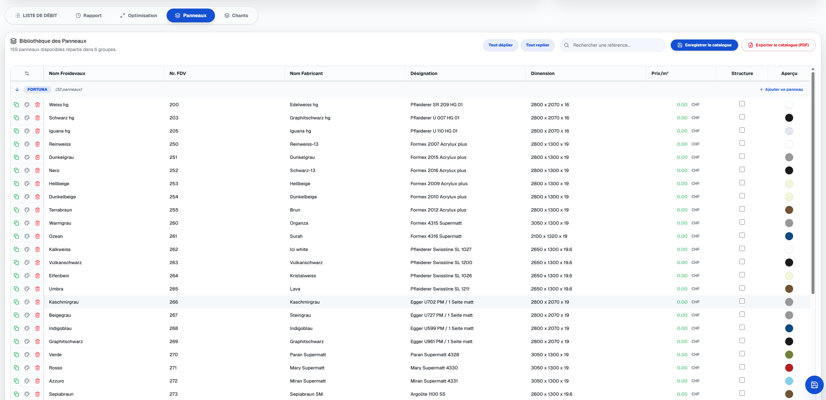Duplicate the Hellbeige panel

click(x=16, y=184)
